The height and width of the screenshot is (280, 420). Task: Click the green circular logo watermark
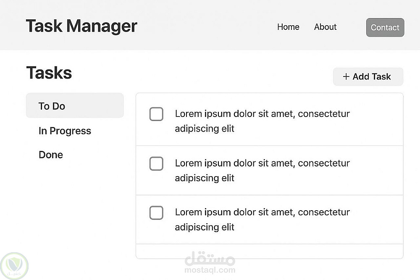pos(15,266)
